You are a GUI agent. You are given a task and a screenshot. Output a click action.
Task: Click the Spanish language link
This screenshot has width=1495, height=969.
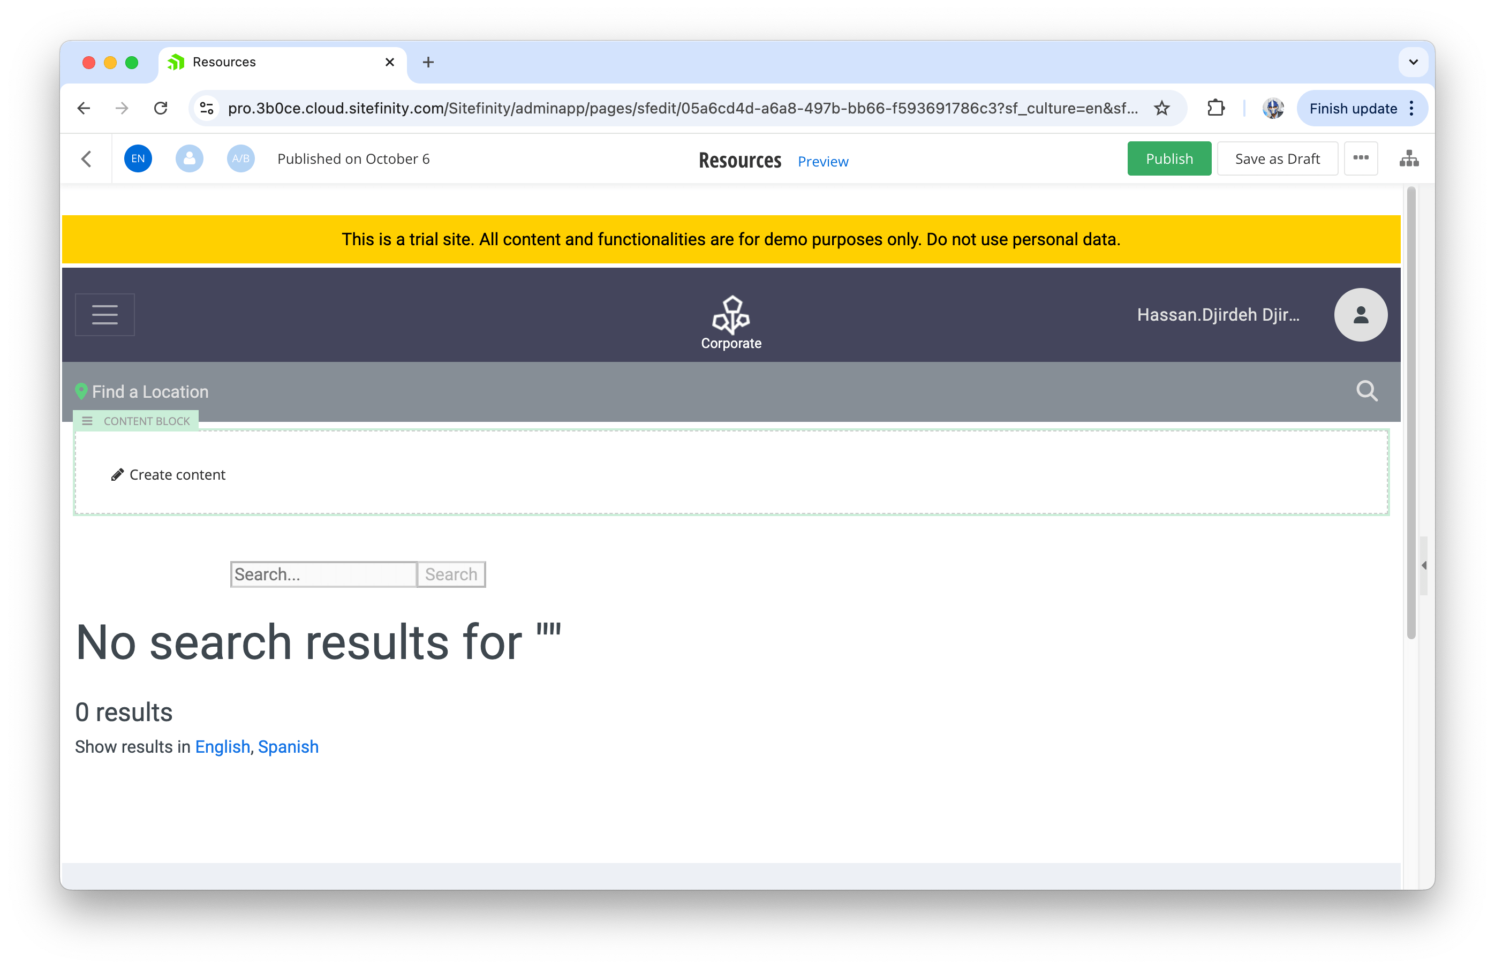pyautogui.click(x=288, y=747)
